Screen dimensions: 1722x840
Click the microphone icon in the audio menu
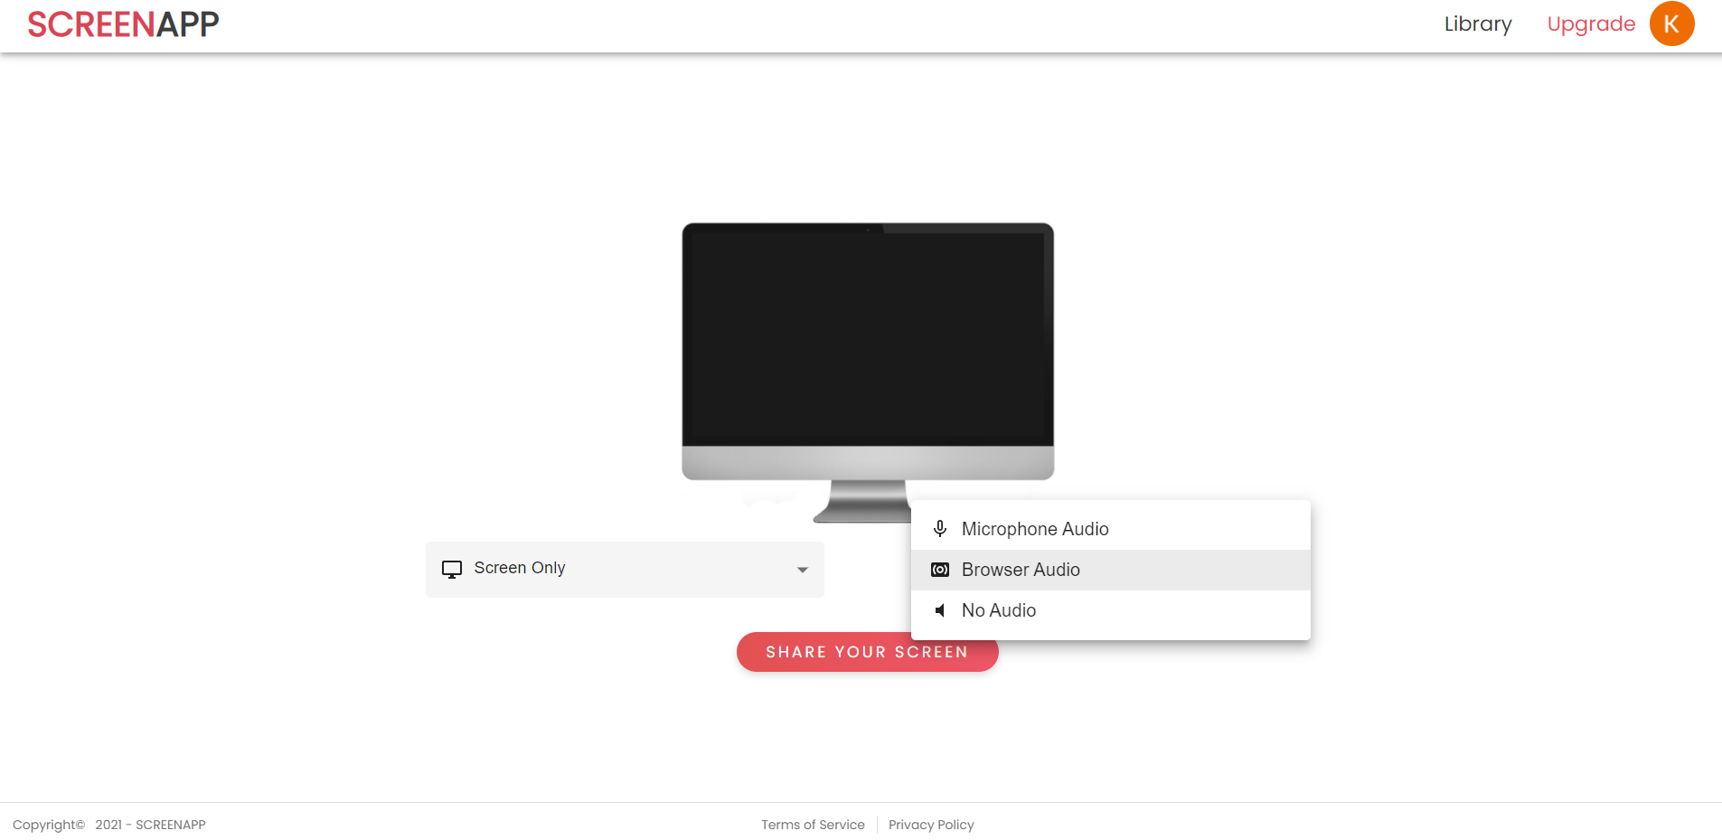click(x=940, y=529)
